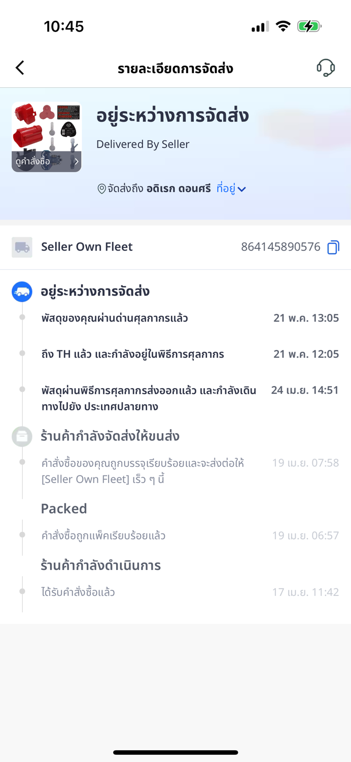Open customer support headset icon

[x=326, y=68]
